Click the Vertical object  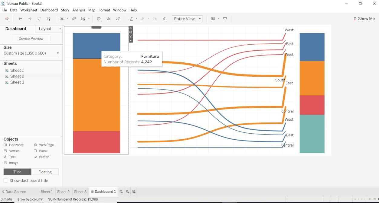click(12, 151)
